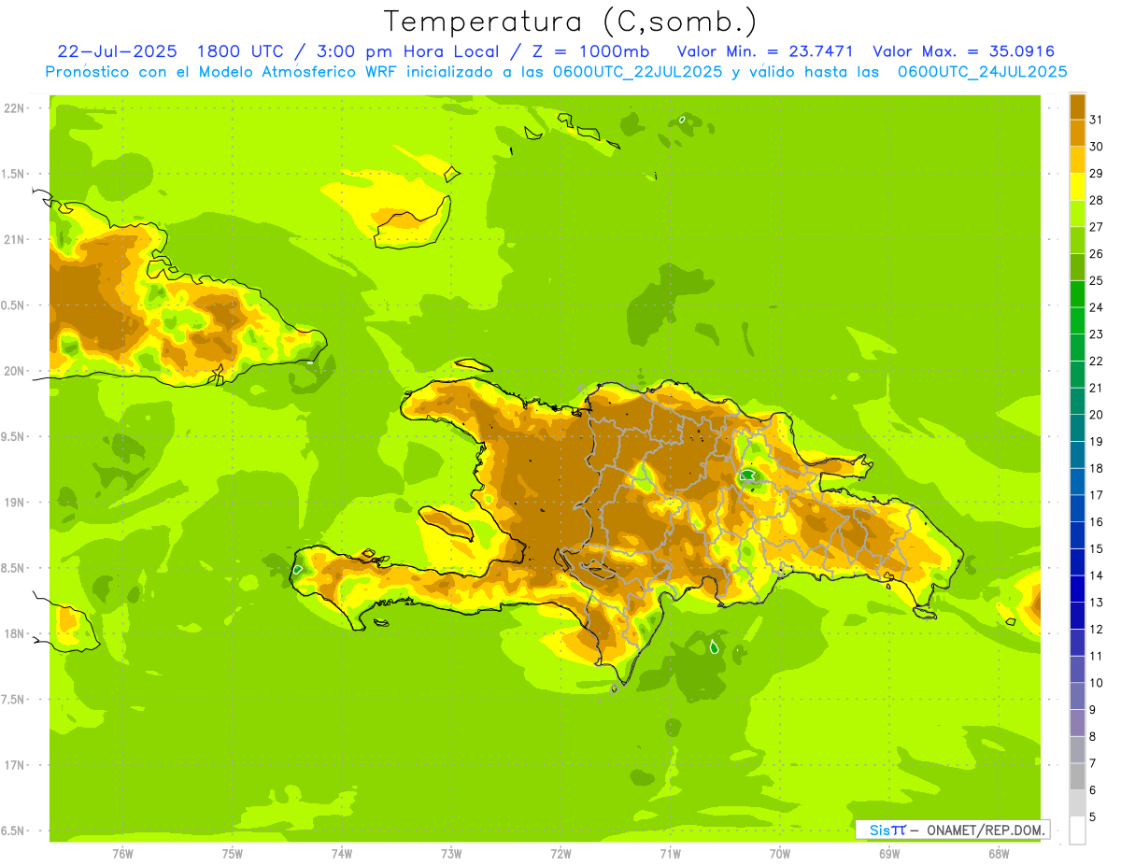Click the legend value "24"
Screen dimensions: 1121x866
pos(1096,307)
